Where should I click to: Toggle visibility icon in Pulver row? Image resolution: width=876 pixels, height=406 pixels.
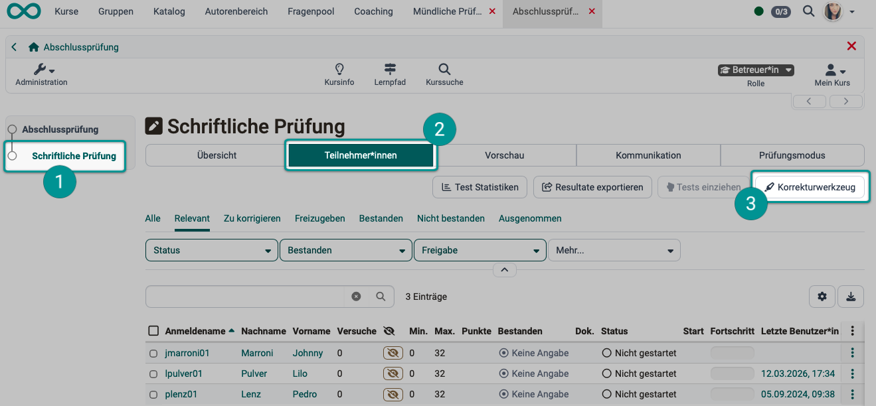(x=393, y=373)
